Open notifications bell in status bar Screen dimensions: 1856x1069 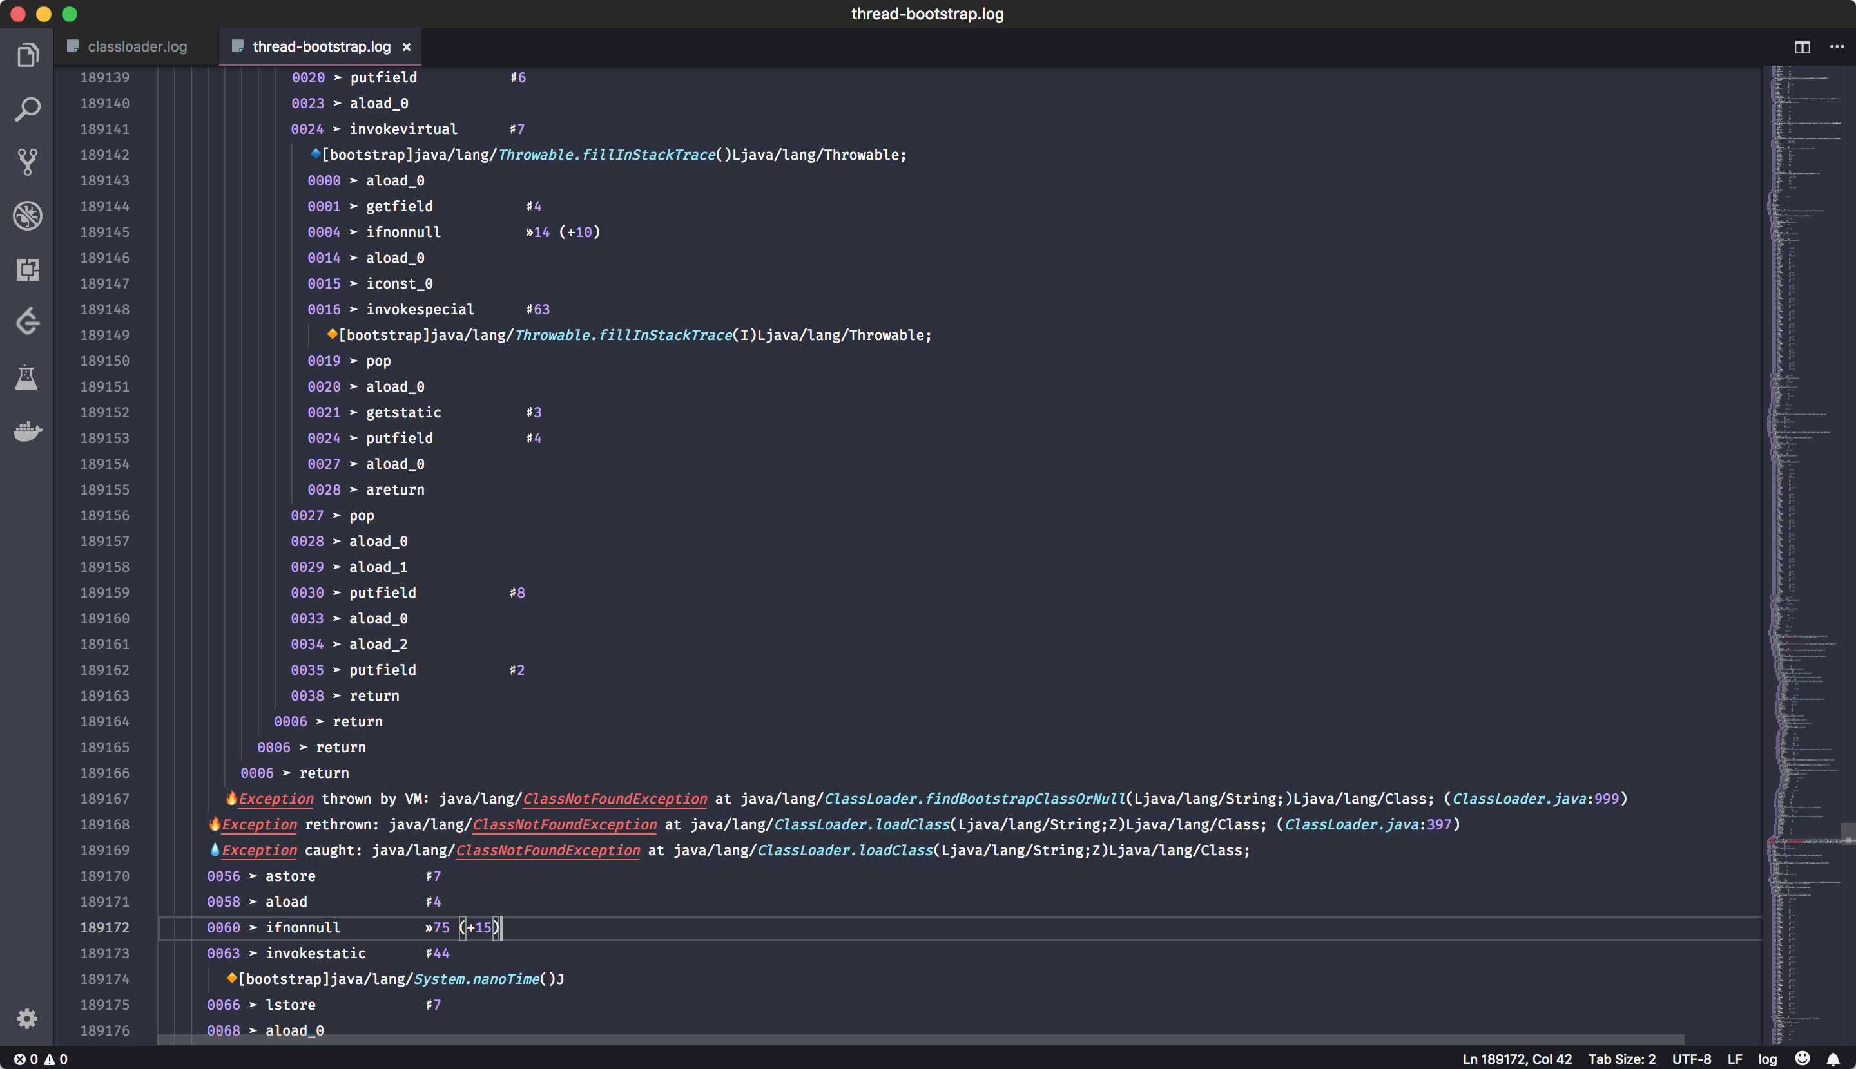(1833, 1059)
